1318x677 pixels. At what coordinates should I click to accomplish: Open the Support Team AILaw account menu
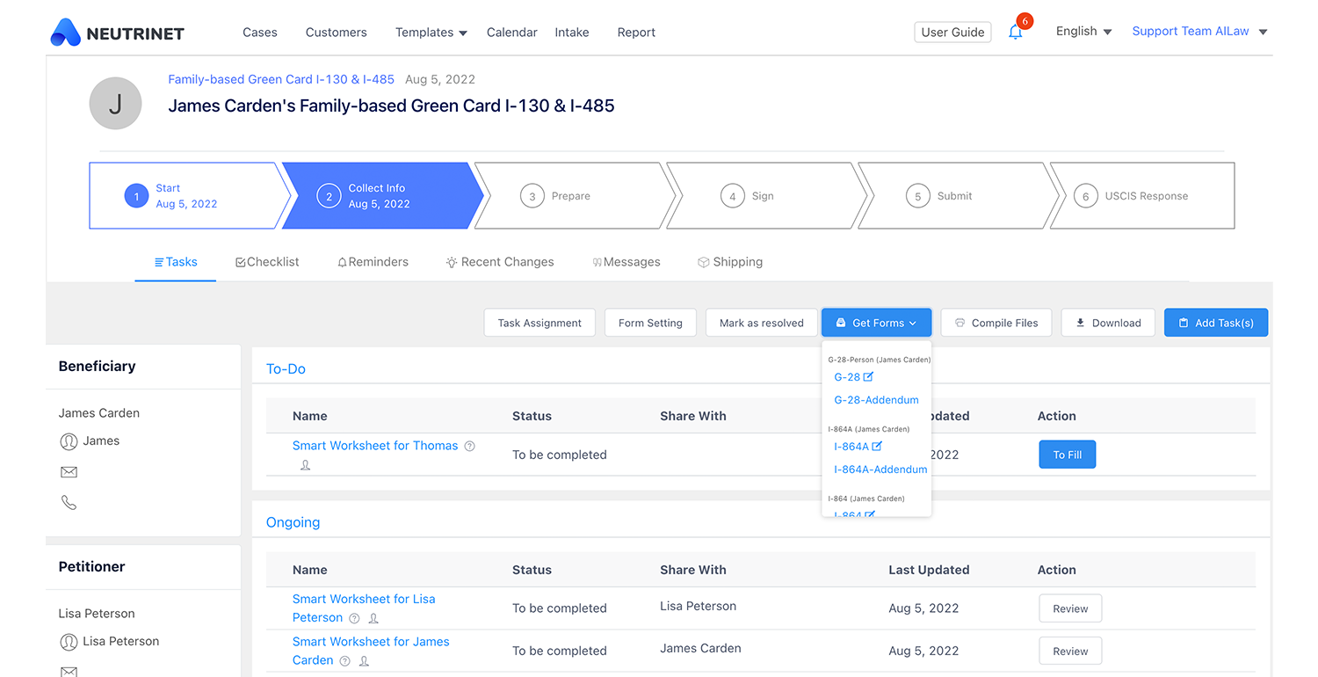pos(1199,32)
